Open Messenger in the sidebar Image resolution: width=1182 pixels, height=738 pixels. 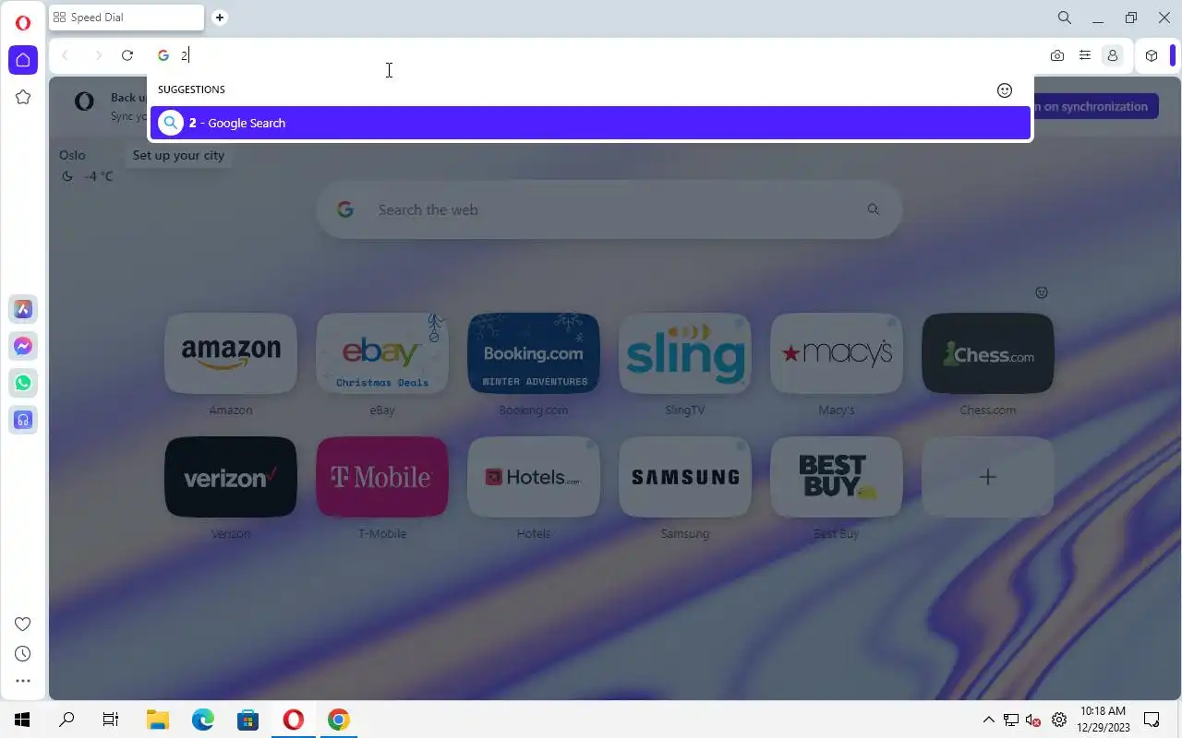click(23, 346)
